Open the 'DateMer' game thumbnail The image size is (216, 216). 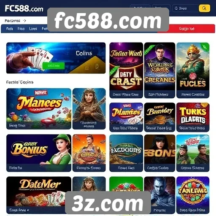click(39, 195)
